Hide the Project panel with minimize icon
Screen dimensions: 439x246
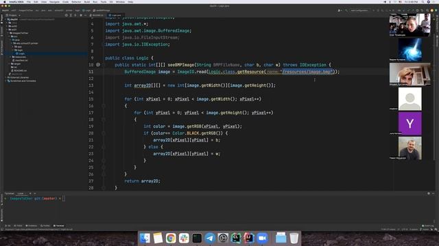point(85,15)
